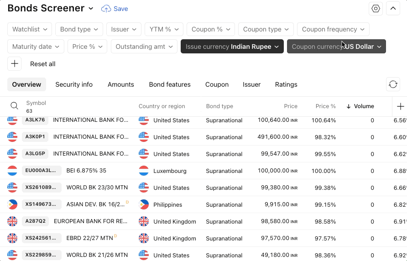
Task: Open the XS261089... ticker badge
Action: [x=42, y=187]
